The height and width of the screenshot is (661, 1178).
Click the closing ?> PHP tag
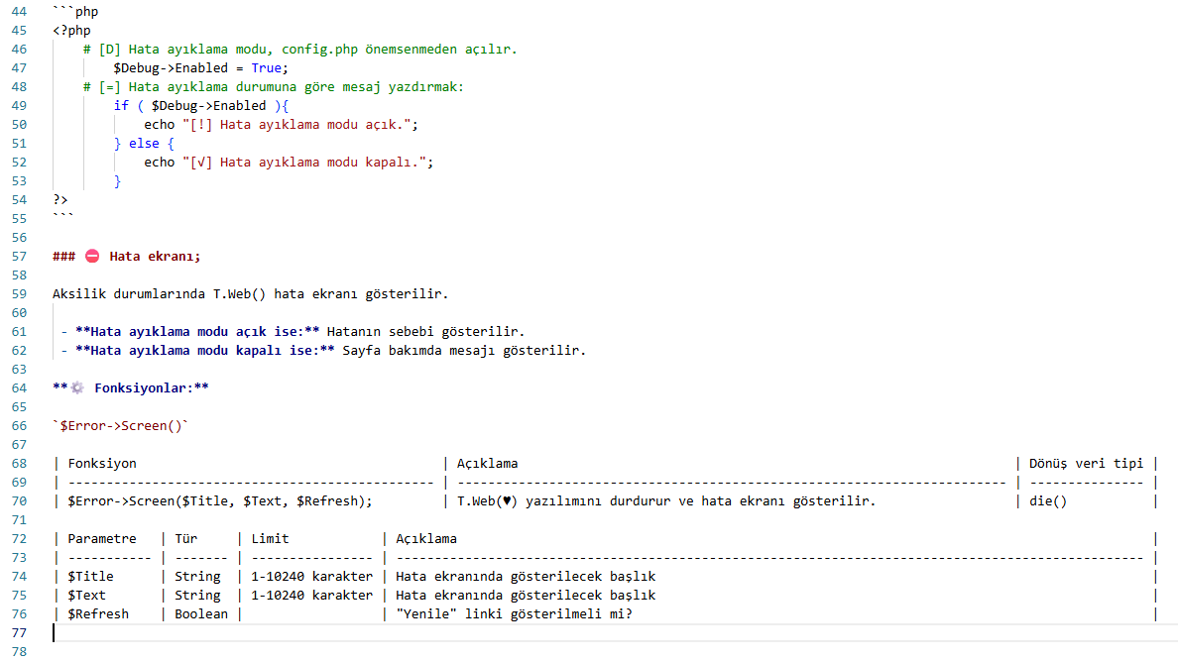click(x=60, y=200)
